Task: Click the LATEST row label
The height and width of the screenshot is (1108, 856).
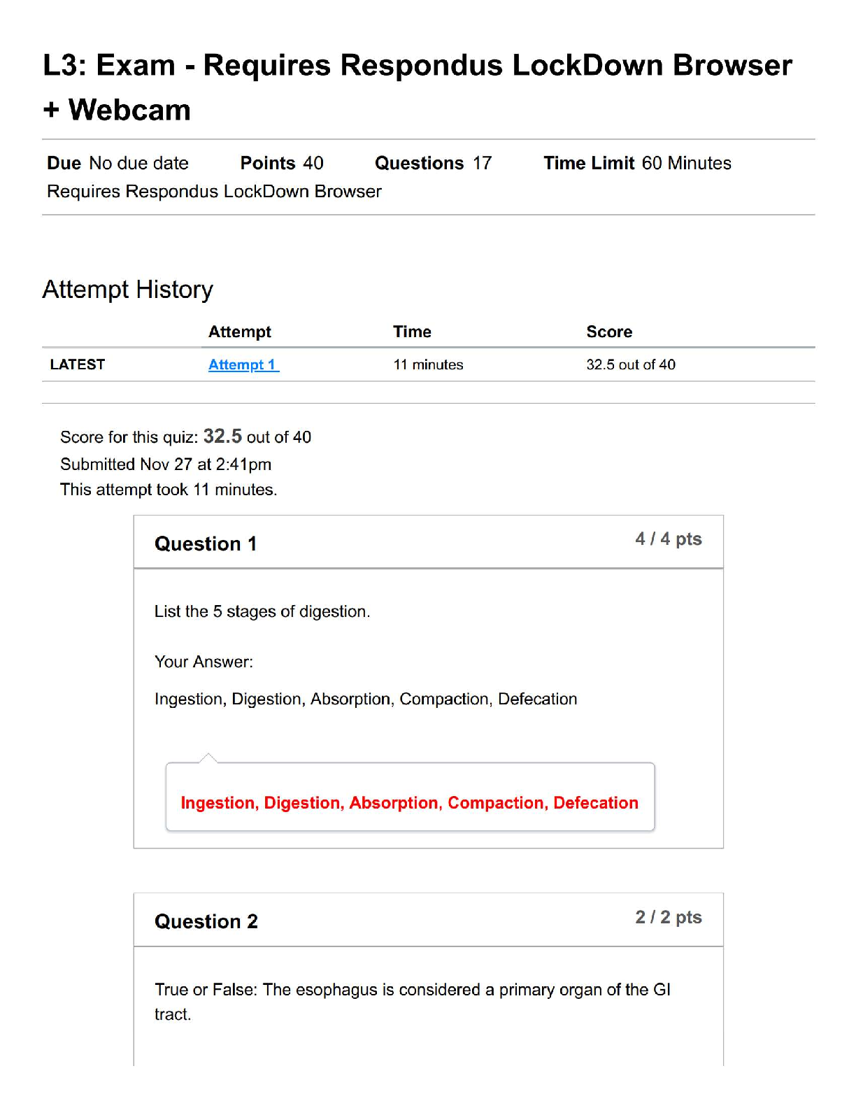Action: (x=78, y=364)
